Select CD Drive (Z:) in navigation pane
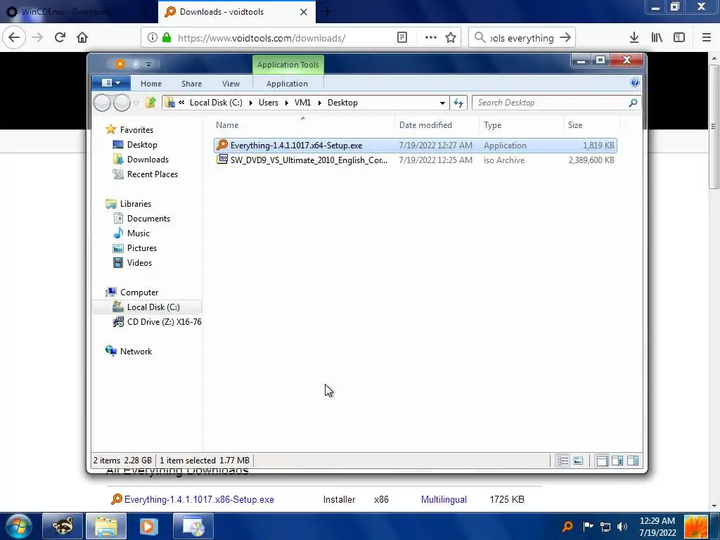This screenshot has width=720, height=540. [x=157, y=322]
